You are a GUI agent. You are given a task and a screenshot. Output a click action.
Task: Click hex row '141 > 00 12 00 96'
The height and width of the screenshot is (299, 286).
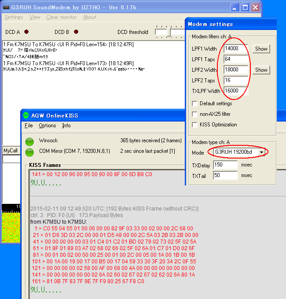[x=92, y=174]
